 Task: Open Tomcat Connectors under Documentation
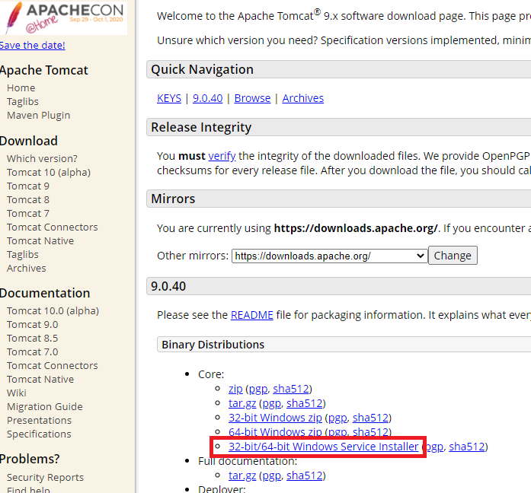(x=53, y=365)
